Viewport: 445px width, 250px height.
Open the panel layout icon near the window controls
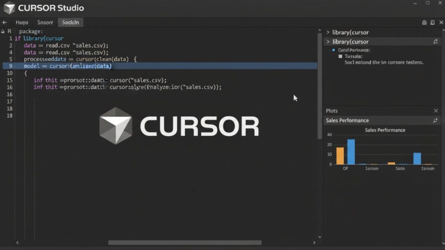433,22
